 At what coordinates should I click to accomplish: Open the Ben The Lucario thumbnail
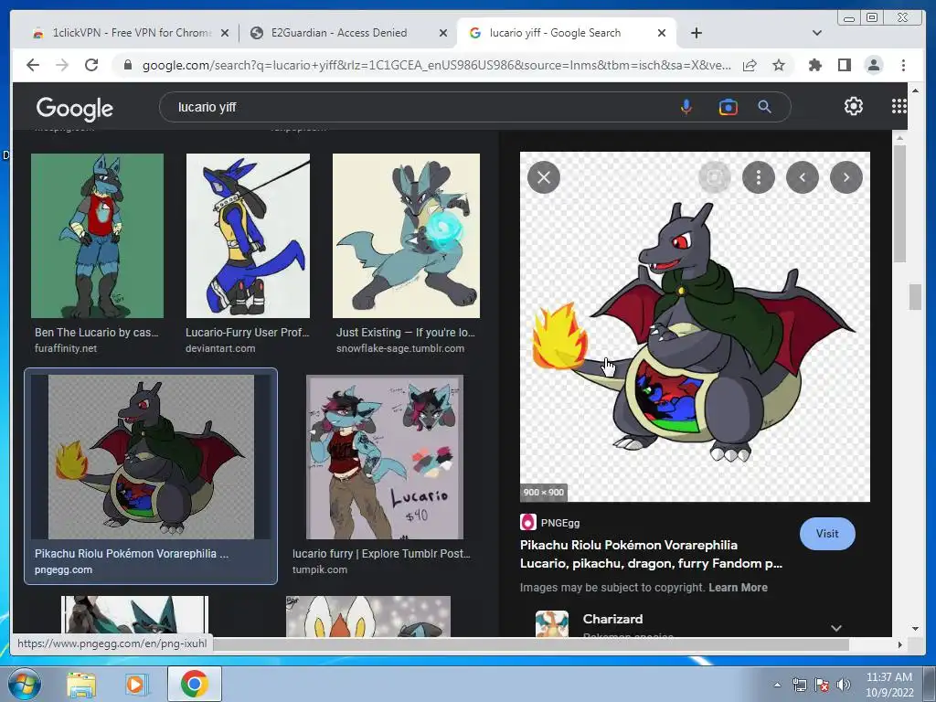[97, 235]
